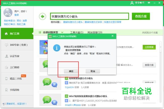Open the 消息 link
The image size is (164, 109).
tap(25, 21)
